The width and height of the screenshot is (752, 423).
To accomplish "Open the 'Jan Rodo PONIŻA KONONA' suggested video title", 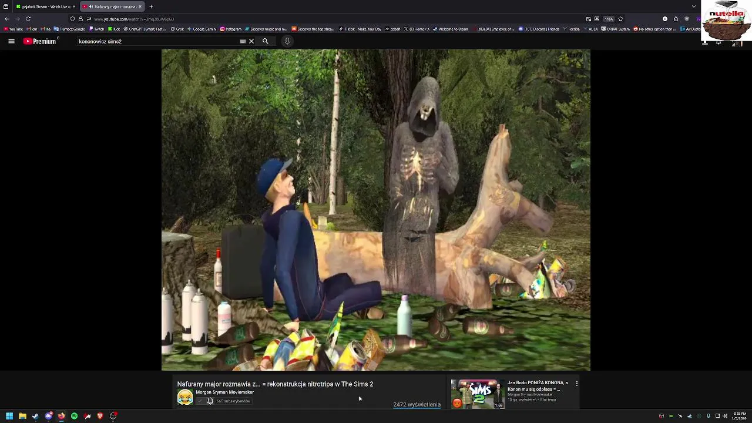I will [538, 386].
